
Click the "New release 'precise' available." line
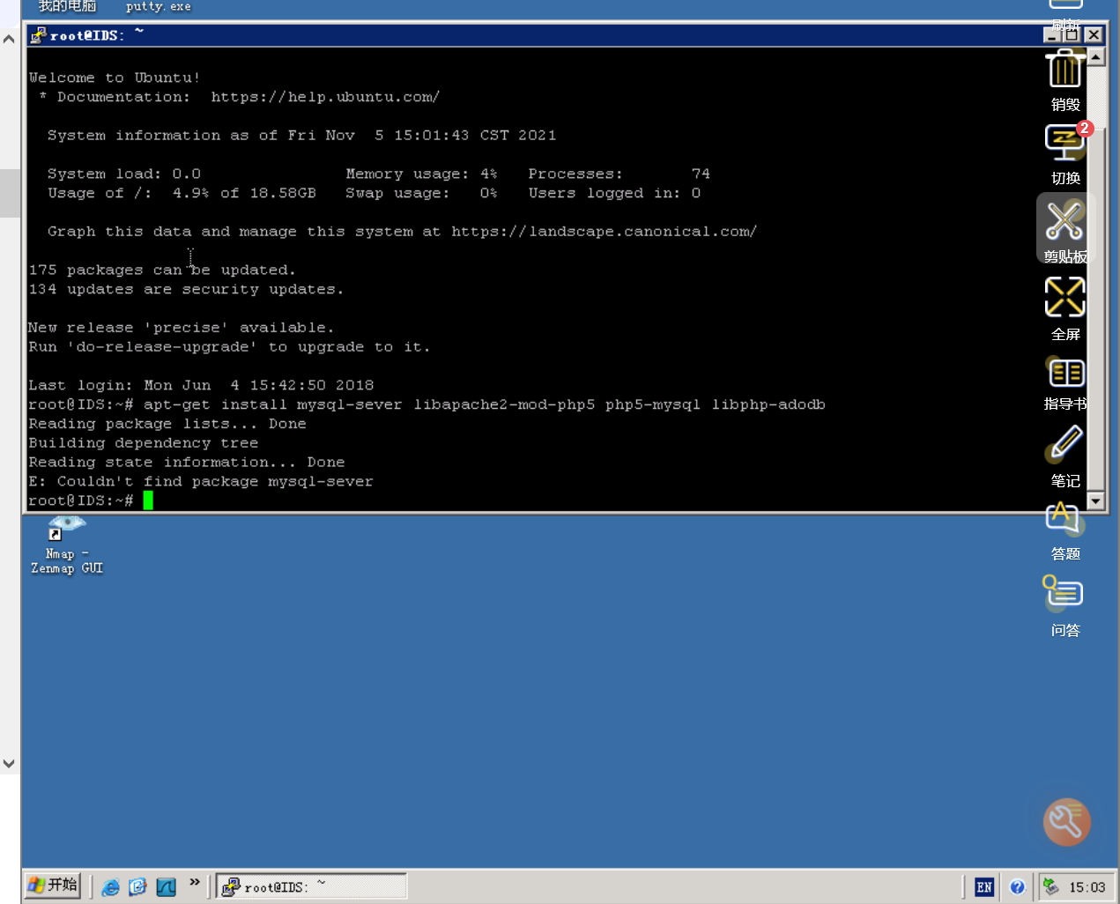182,328
